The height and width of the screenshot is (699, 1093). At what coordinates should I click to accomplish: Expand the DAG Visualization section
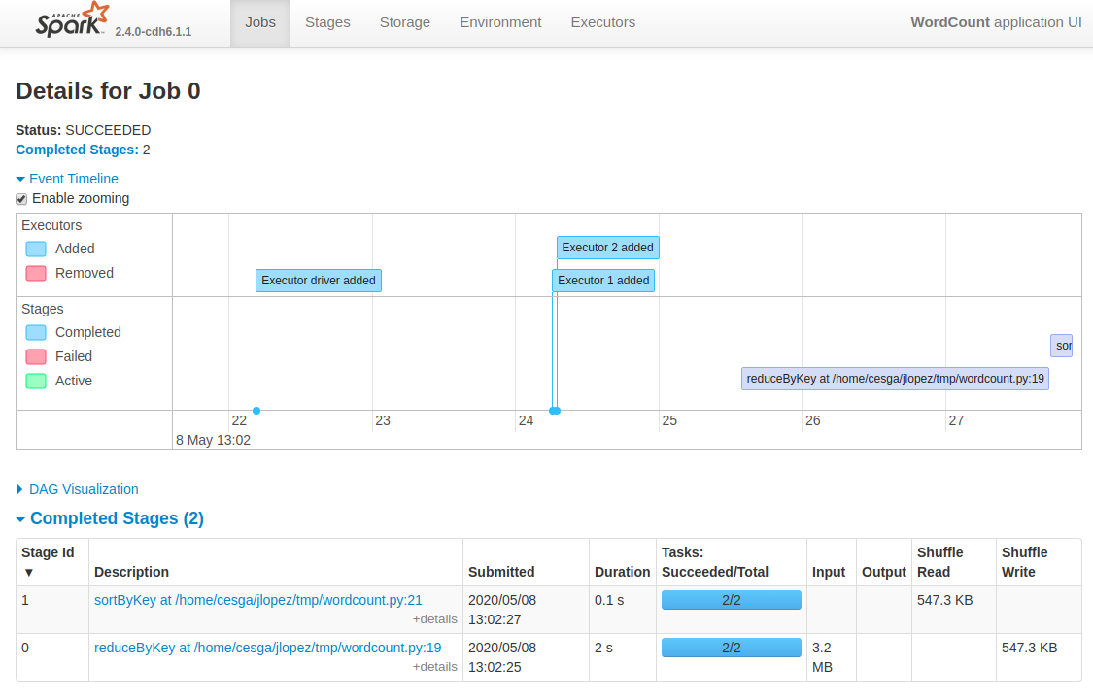tap(78, 489)
